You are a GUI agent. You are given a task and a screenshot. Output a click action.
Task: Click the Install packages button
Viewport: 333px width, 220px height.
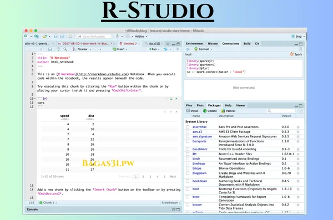click(x=192, y=111)
